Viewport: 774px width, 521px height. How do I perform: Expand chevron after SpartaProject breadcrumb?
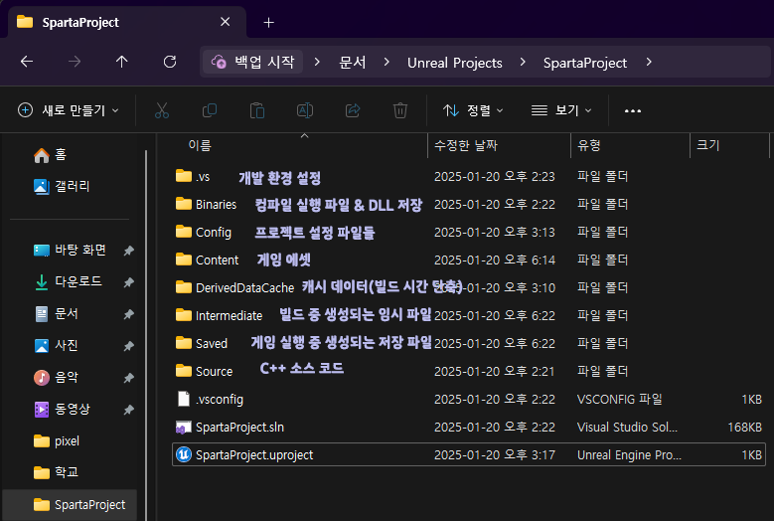coord(649,63)
